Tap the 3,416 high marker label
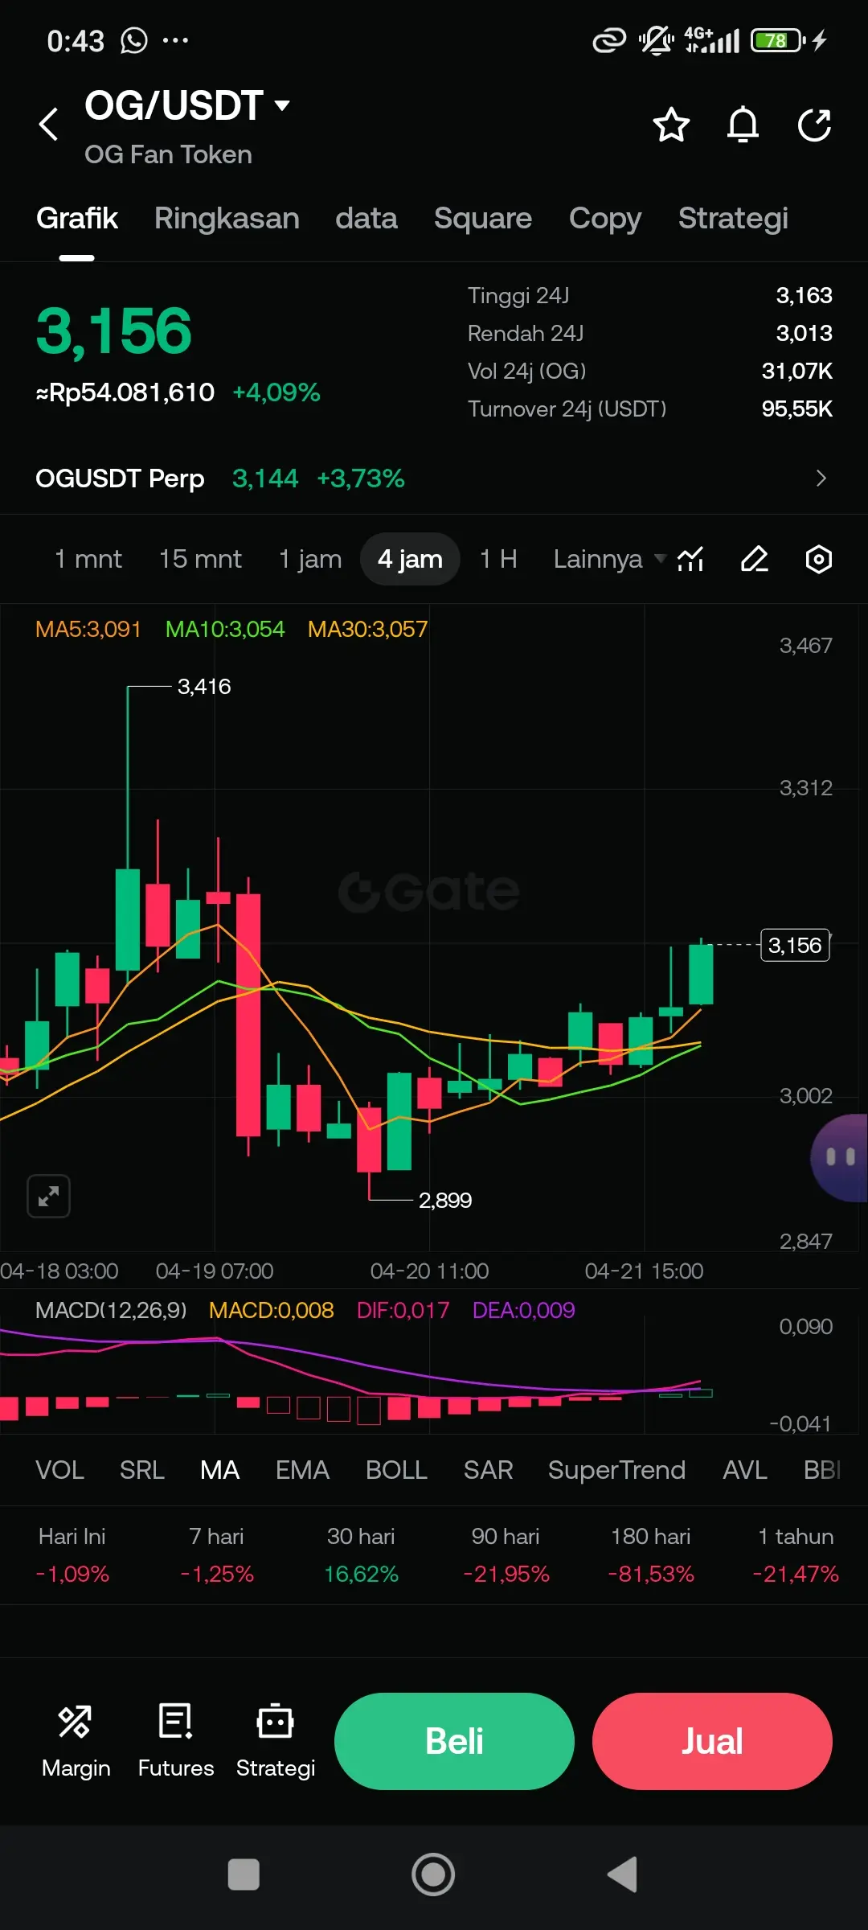Viewport: 868px width, 1930px height. tap(204, 687)
